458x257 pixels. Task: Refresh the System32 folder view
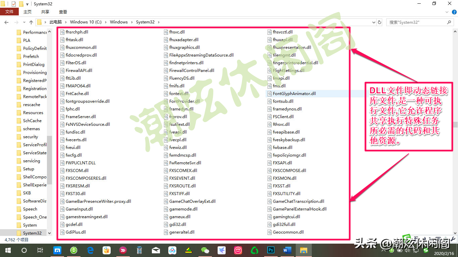(380, 22)
